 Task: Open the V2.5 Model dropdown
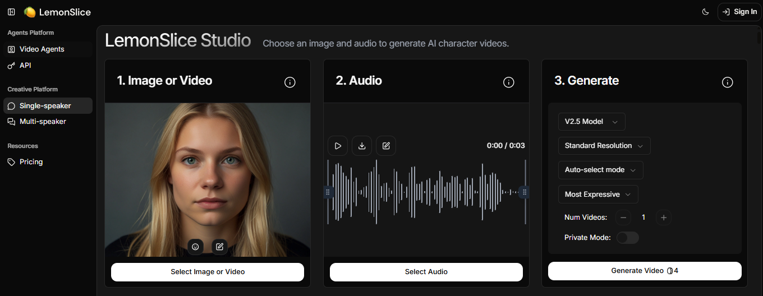point(591,122)
